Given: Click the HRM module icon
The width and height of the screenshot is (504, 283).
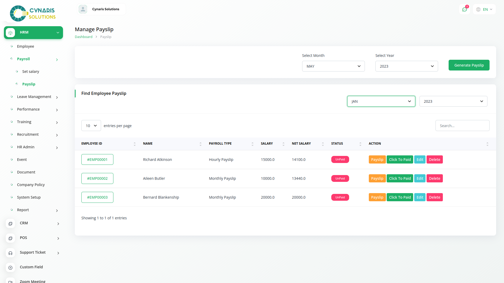Looking at the screenshot, I should (x=10, y=33).
